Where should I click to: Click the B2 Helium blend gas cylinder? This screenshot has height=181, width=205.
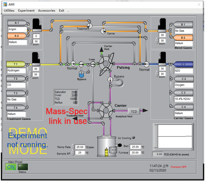click(x=183, y=38)
